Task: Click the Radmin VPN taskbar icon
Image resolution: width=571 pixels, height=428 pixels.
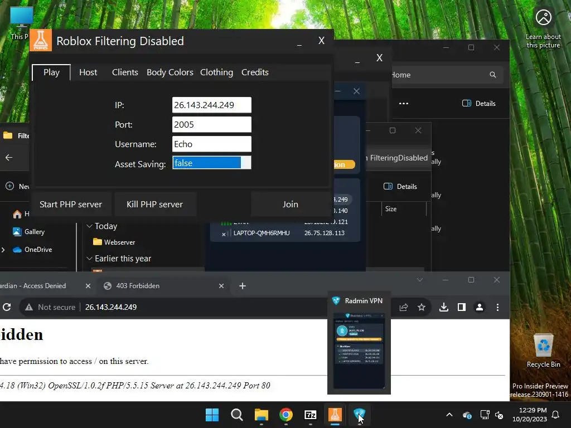Action: click(x=360, y=415)
